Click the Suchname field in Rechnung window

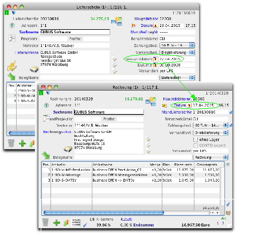click(x=109, y=112)
